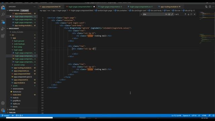Open editor more actions ellipsis
Viewport: 215px width, 121px height.
coord(213,7)
